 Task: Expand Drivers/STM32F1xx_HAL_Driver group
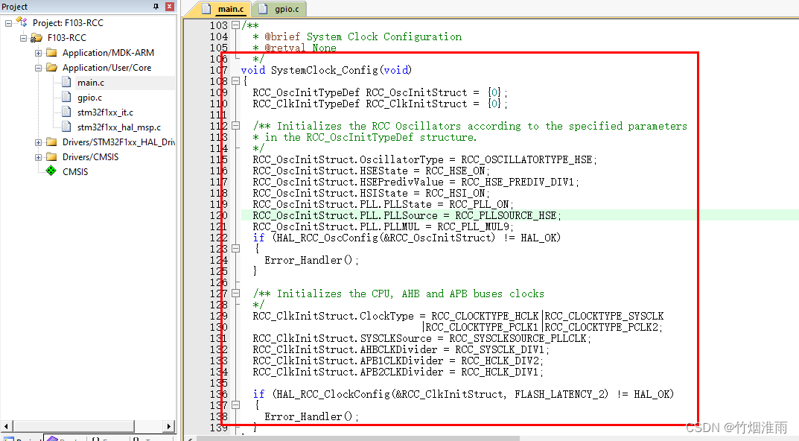pos(37,142)
